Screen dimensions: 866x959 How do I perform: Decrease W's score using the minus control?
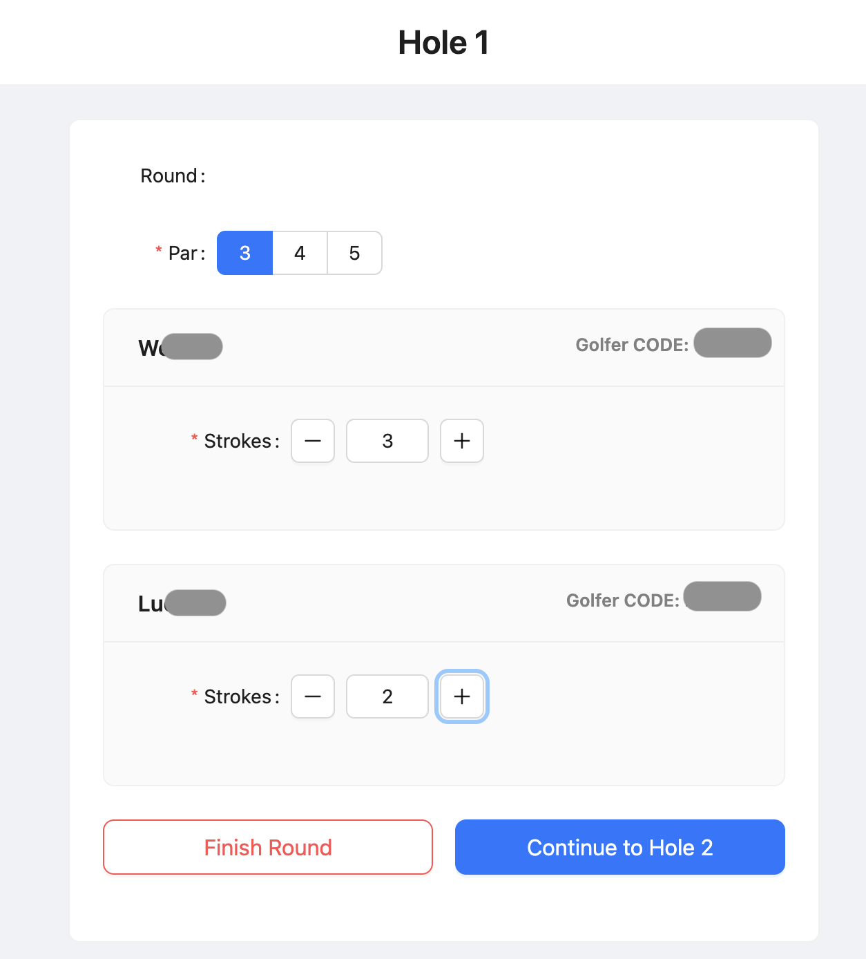pos(312,441)
